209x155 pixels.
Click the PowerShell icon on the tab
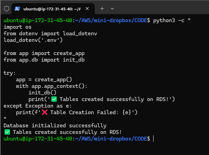(x=17, y=8)
